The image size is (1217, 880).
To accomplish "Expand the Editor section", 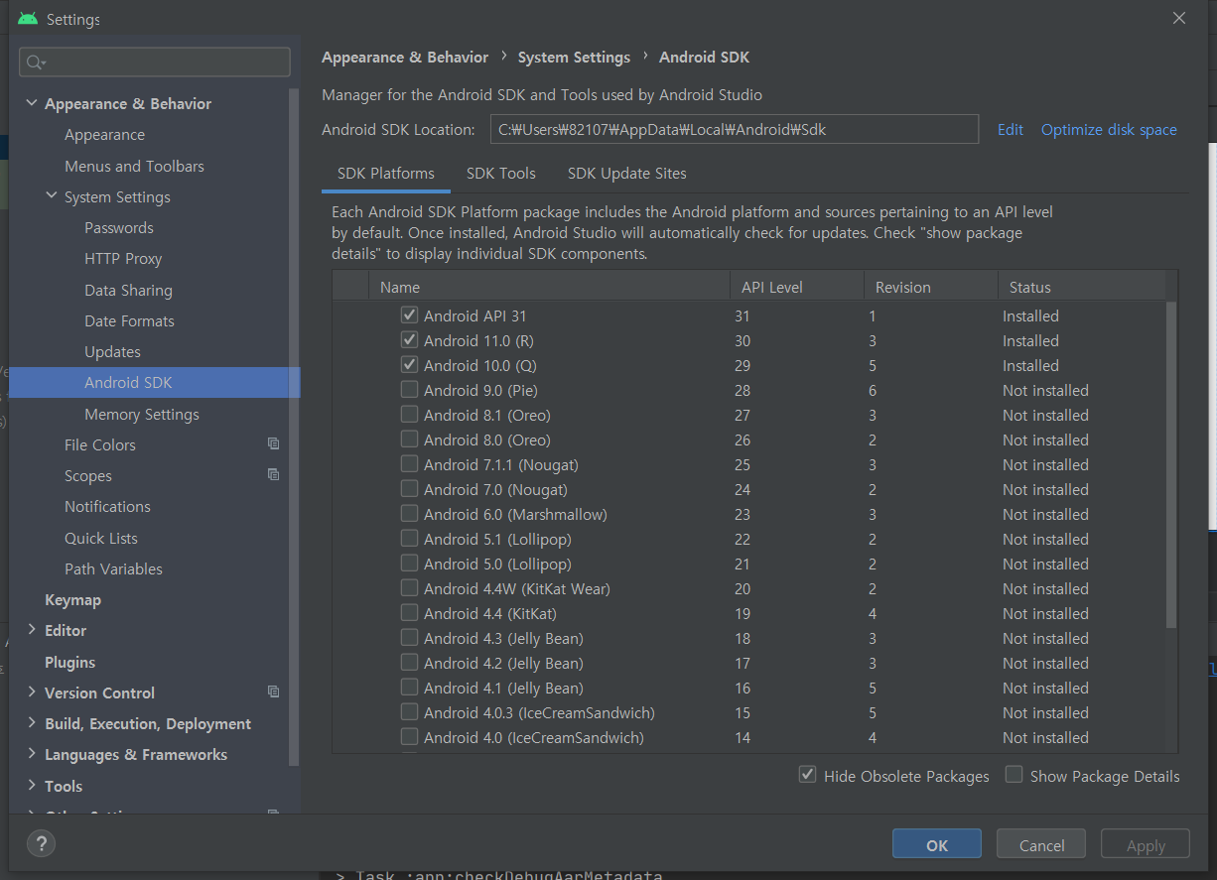I will pos(32,630).
